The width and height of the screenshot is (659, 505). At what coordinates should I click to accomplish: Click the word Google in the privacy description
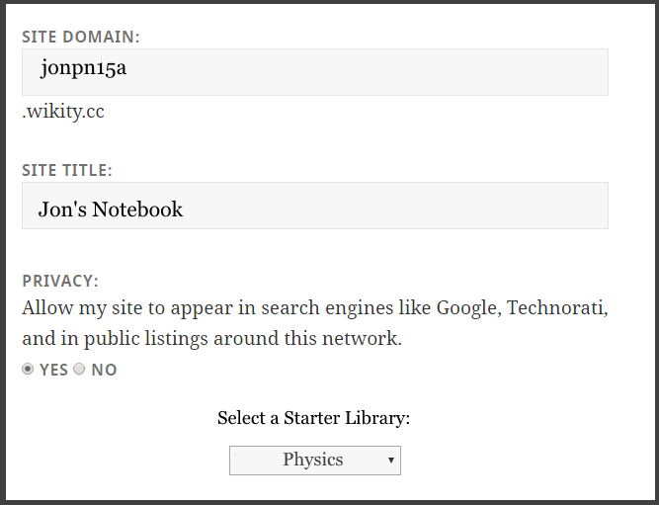click(x=468, y=308)
